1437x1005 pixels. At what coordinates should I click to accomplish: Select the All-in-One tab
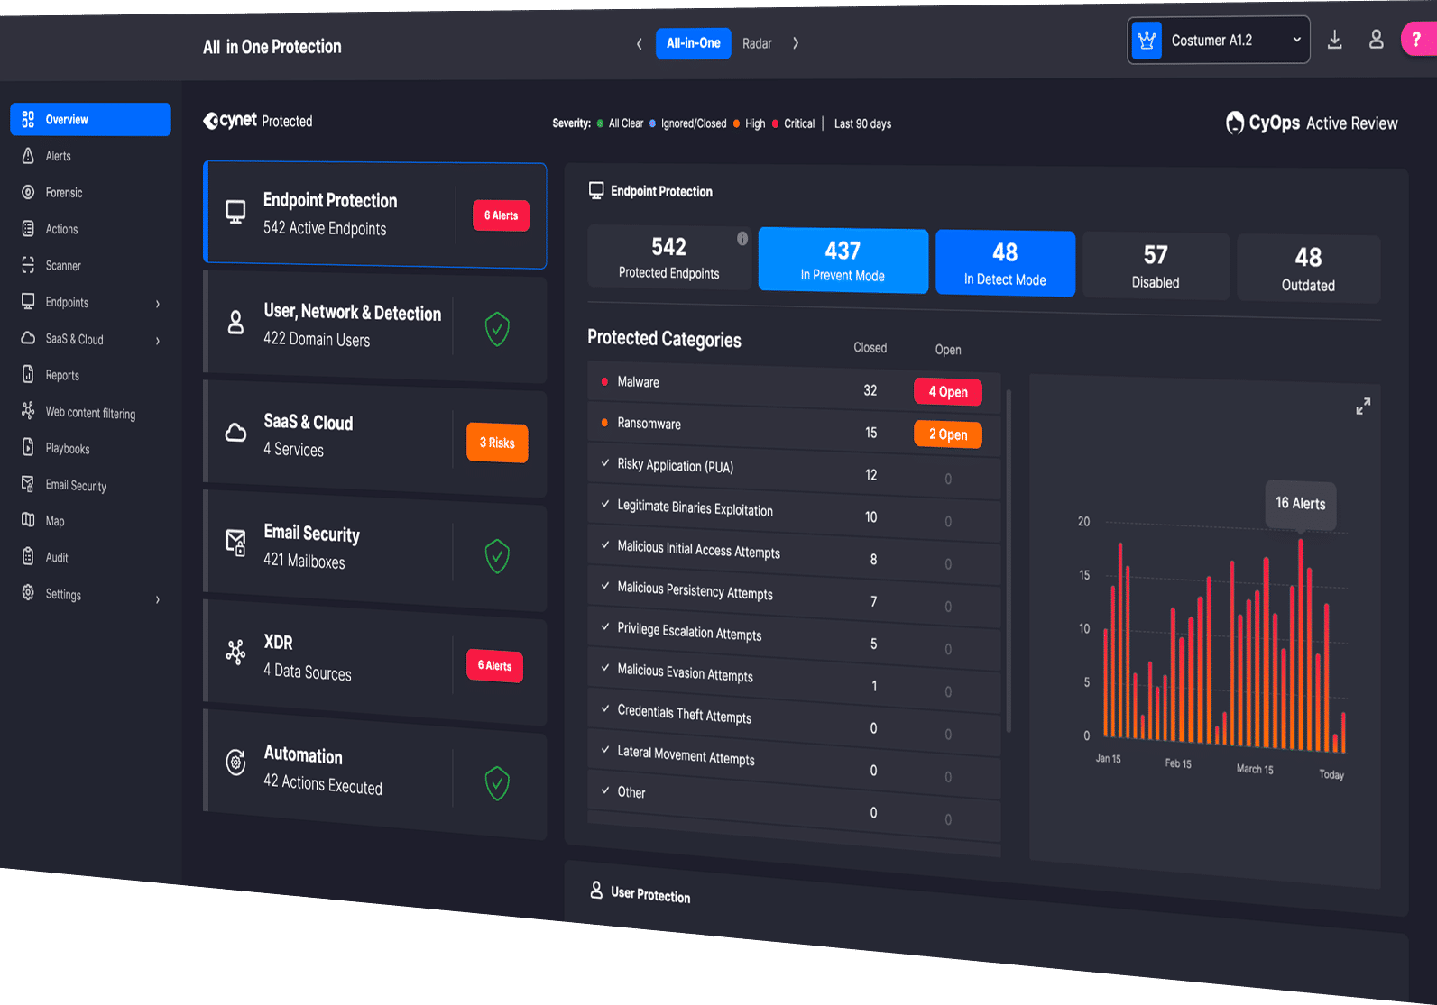coord(693,43)
